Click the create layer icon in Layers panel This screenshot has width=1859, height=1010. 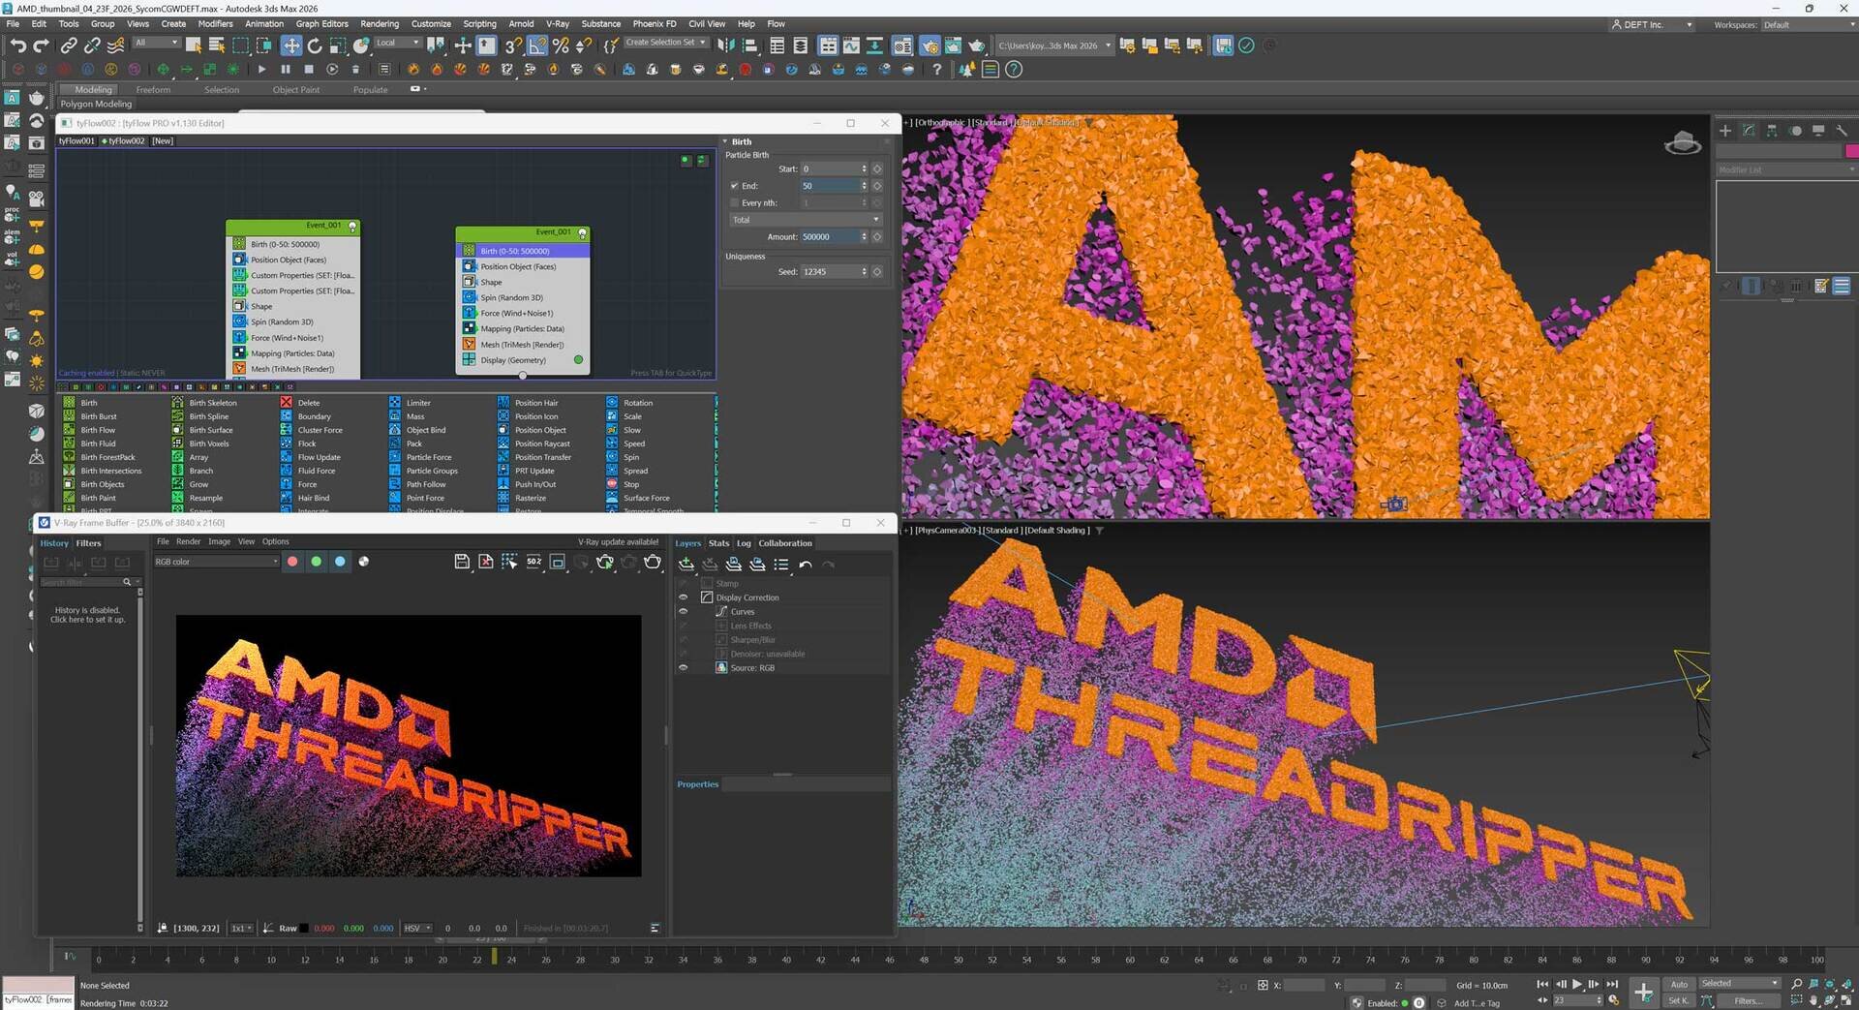686,564
